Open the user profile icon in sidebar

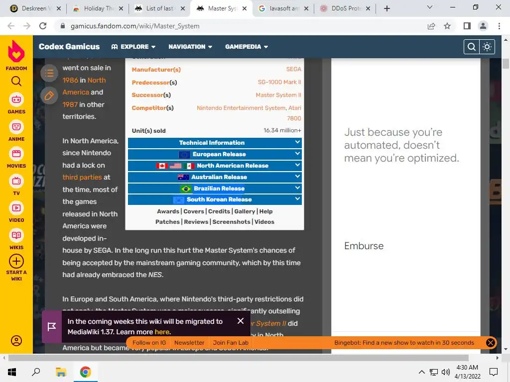click(16, 341)
